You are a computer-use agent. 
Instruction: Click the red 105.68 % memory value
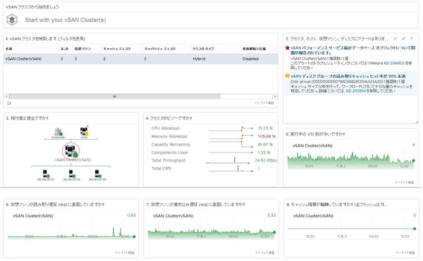pyautogui.click(x=266, y=137)
